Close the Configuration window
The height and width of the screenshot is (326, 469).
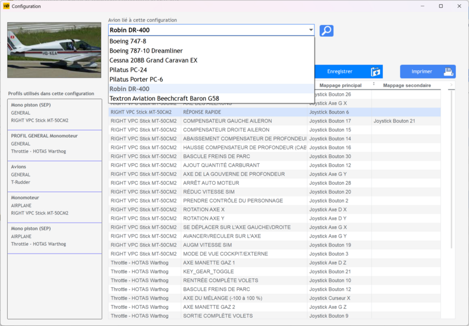click(x=459, y=6)
